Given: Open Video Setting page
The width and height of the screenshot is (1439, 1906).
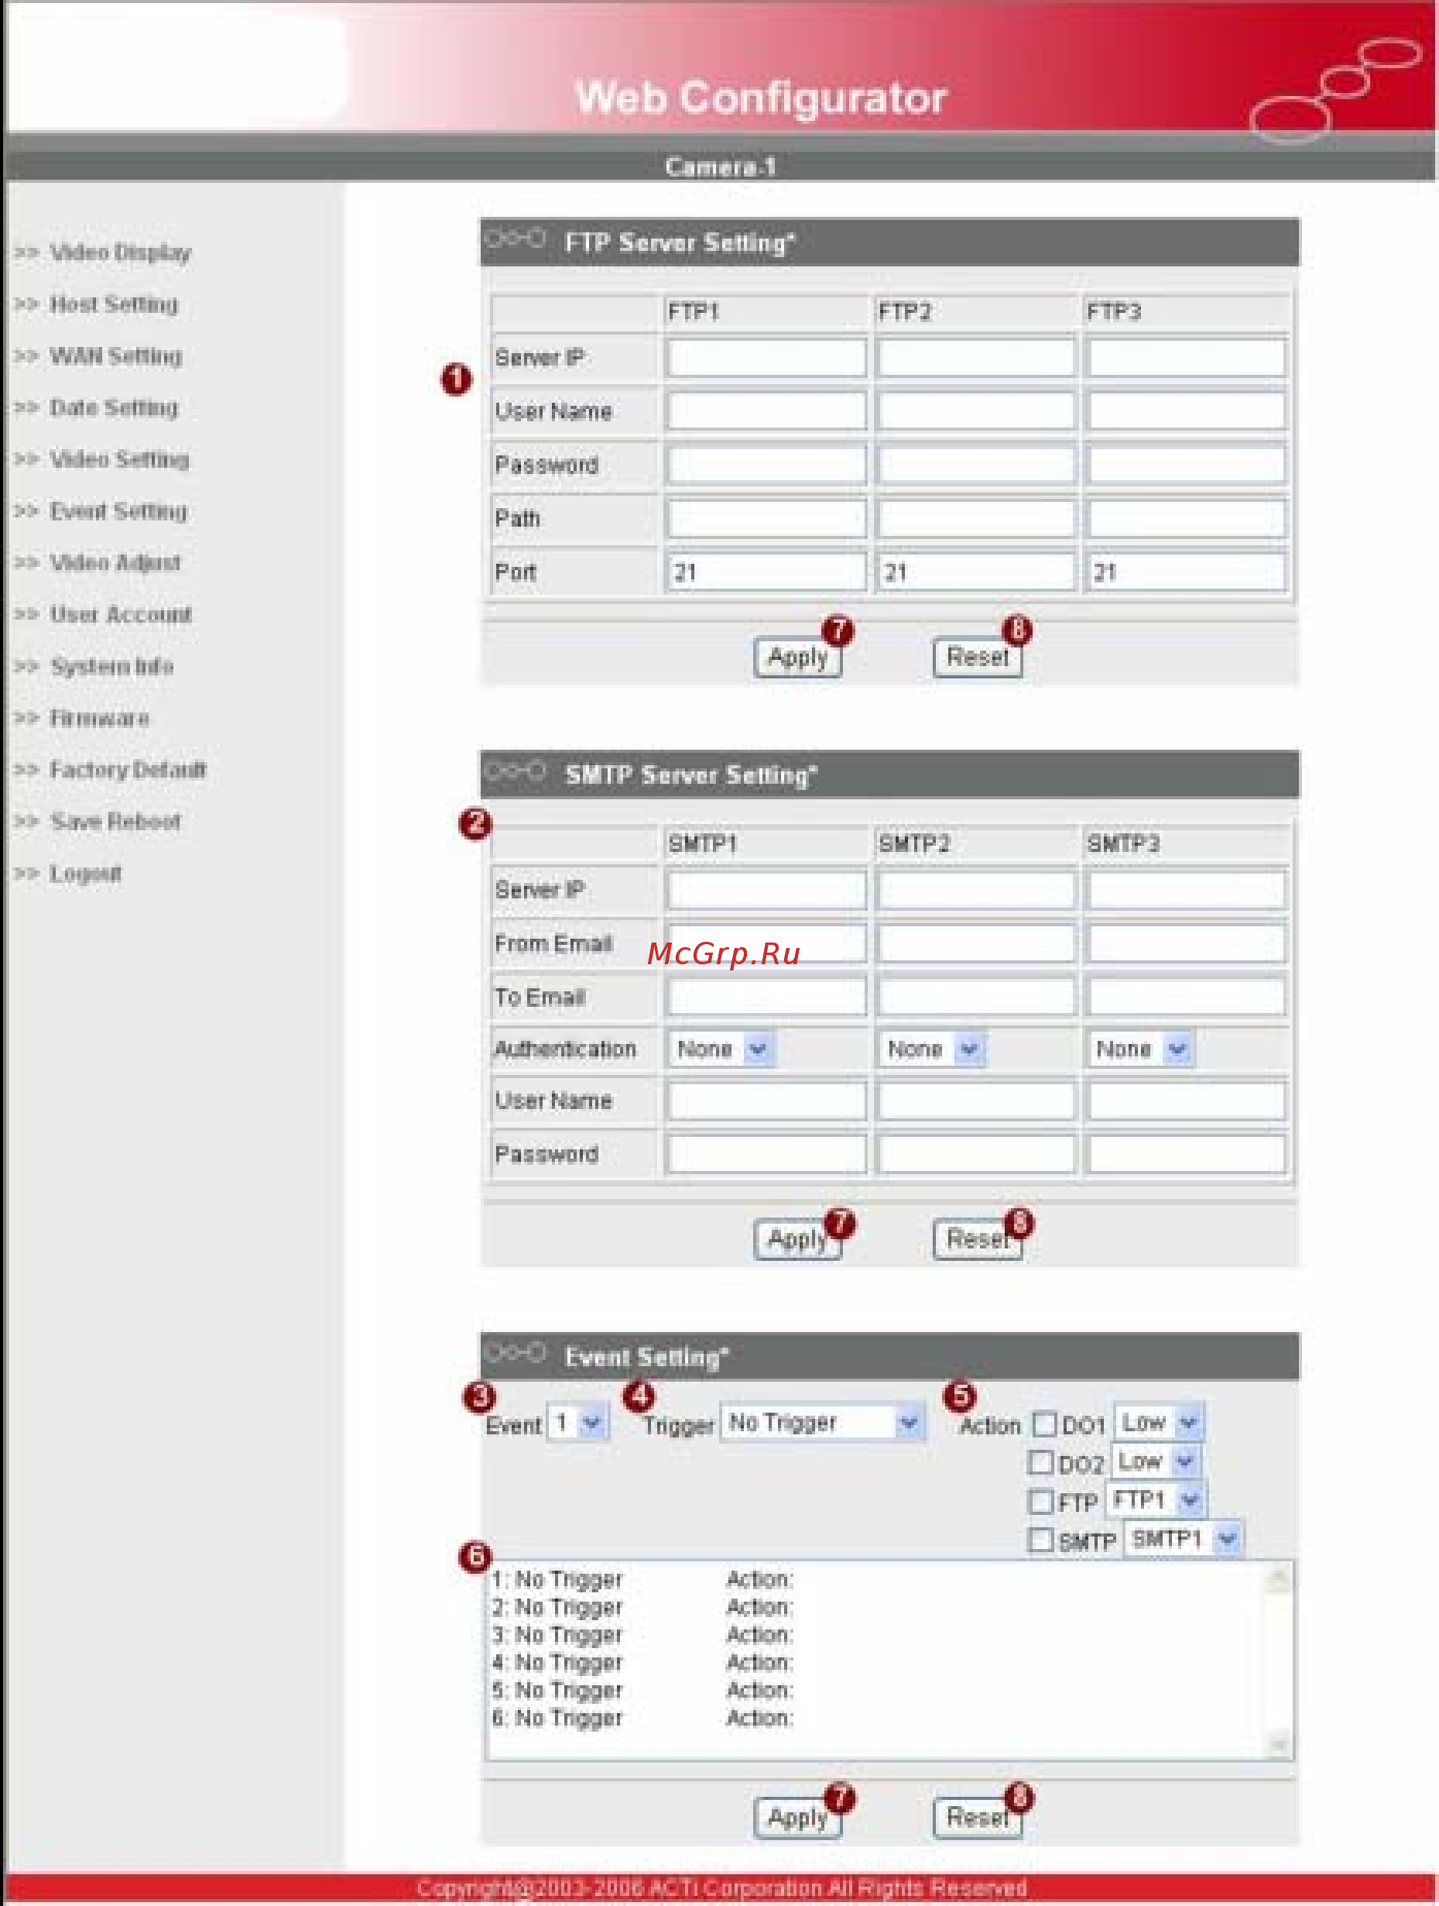Looking at the screenshot, I should tap(119, 459).
